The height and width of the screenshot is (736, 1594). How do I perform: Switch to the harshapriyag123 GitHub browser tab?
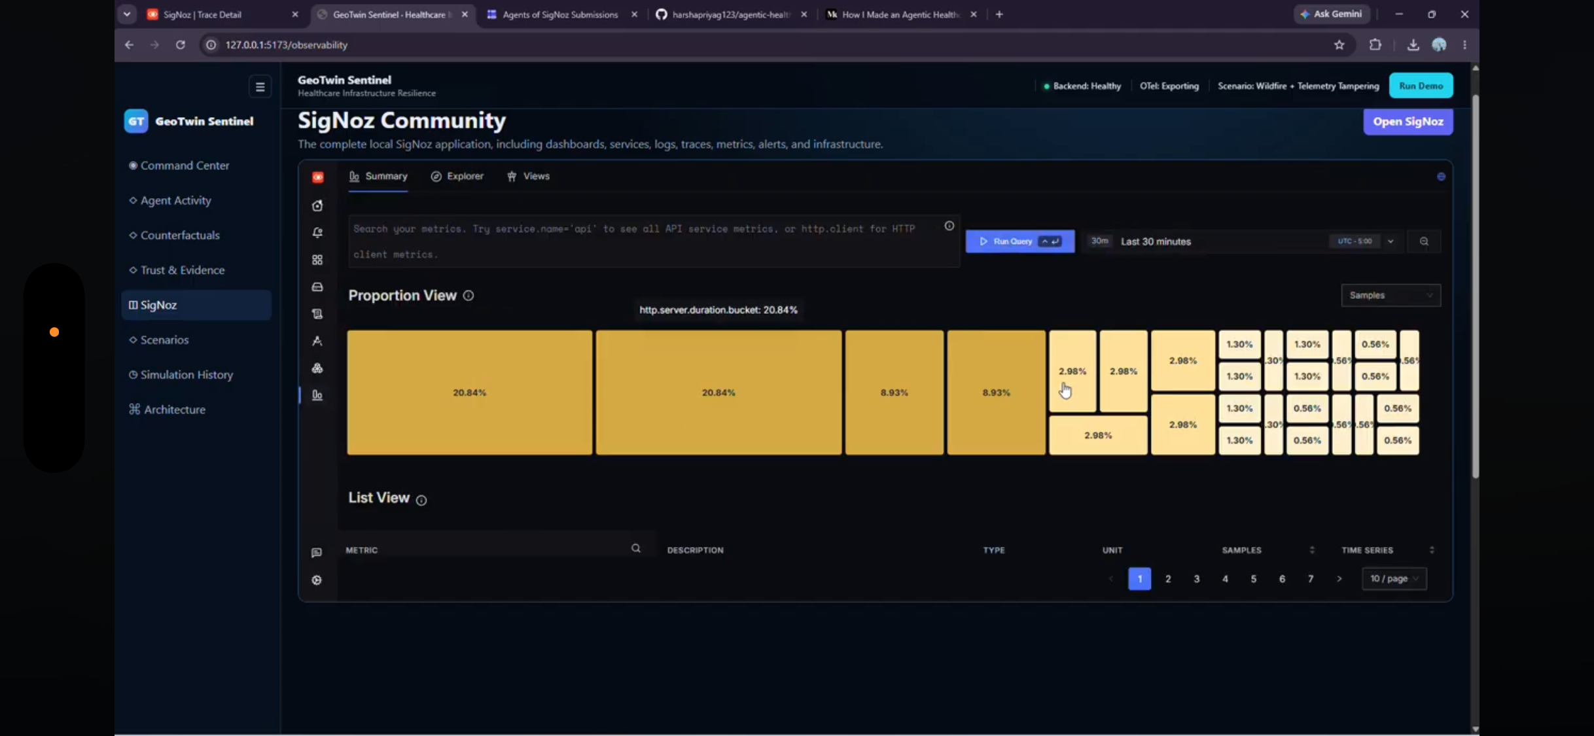[732, 14]
